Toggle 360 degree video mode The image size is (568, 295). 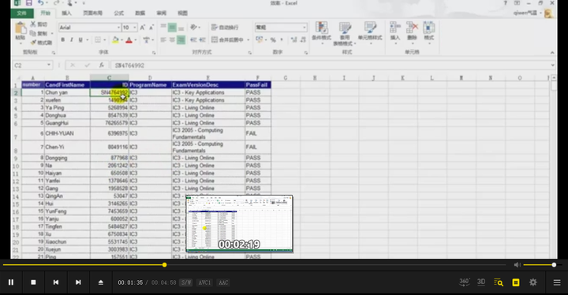tap(464, 282)
